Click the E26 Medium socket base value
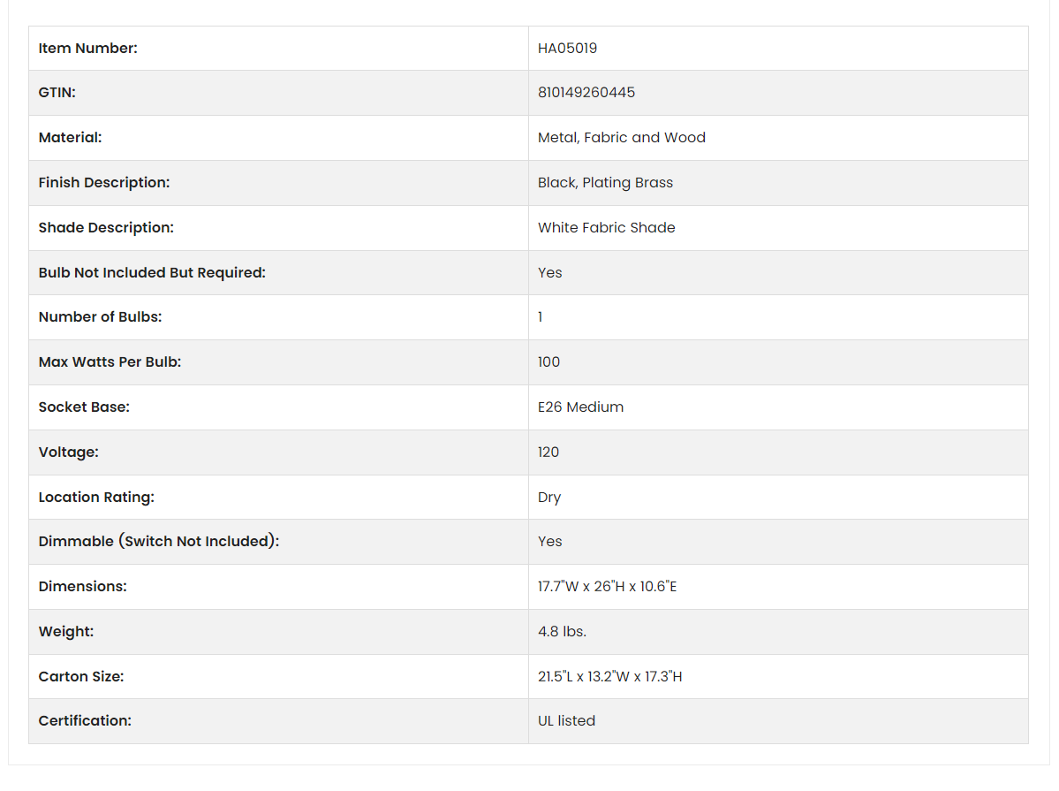Image resolution: width=1059 pixels, height=791 pixels. pyautogui.click(x=581, y=407)
